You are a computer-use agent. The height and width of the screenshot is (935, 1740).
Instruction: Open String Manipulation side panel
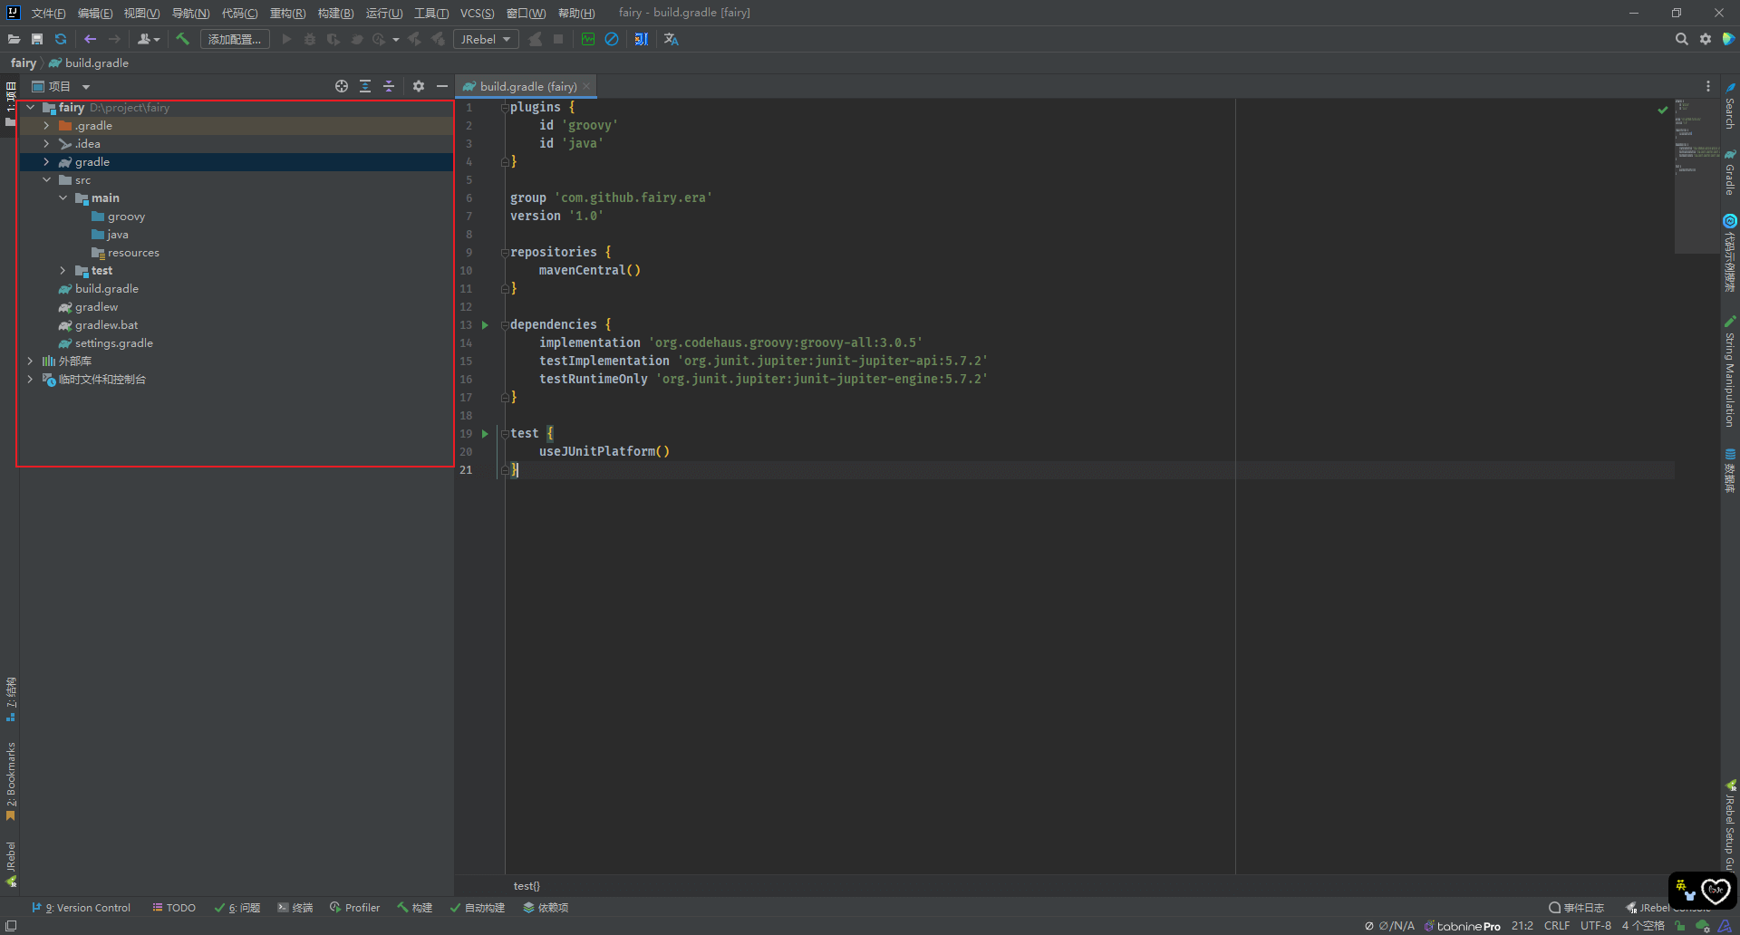pyautogui.click(x=1730, y=371)
